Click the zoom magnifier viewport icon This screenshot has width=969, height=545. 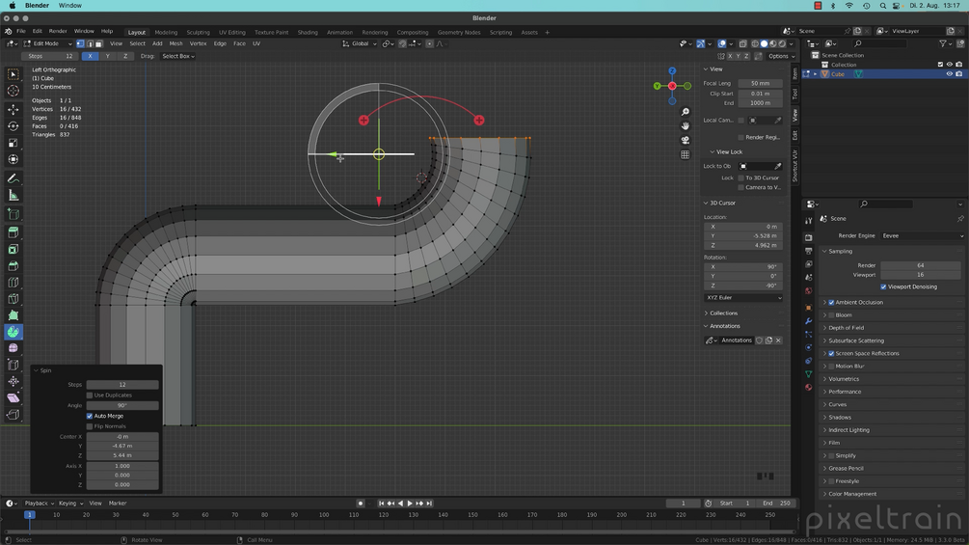click(x=686, y=112)
